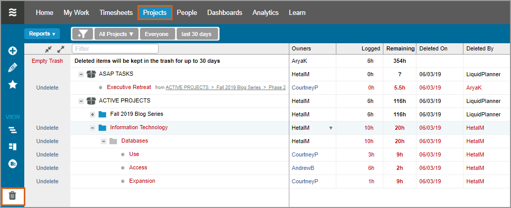
Task: Click the expand all arrows icon
Action: pyautogui.click(x=60, y=49)
